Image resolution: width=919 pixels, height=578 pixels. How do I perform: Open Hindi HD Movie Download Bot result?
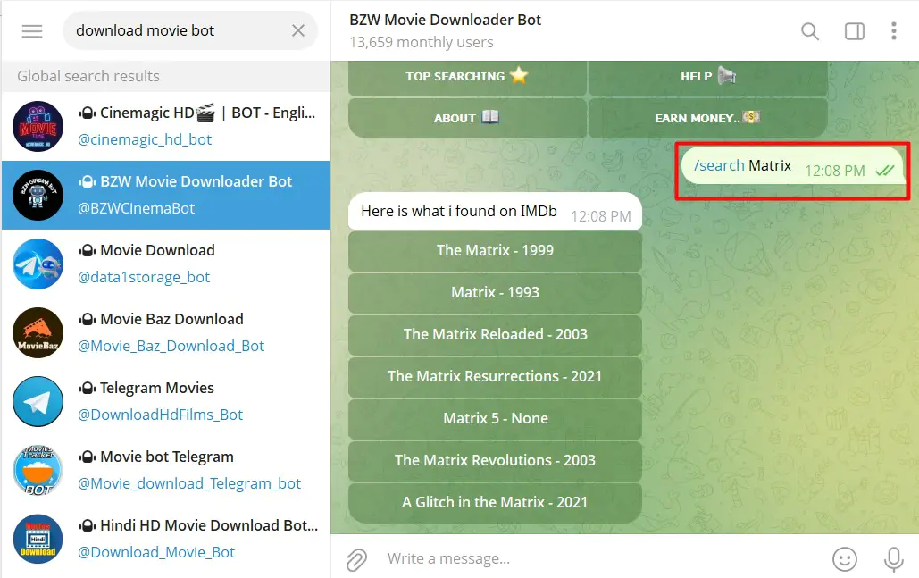pyautogui.click(x=166, y=539)
